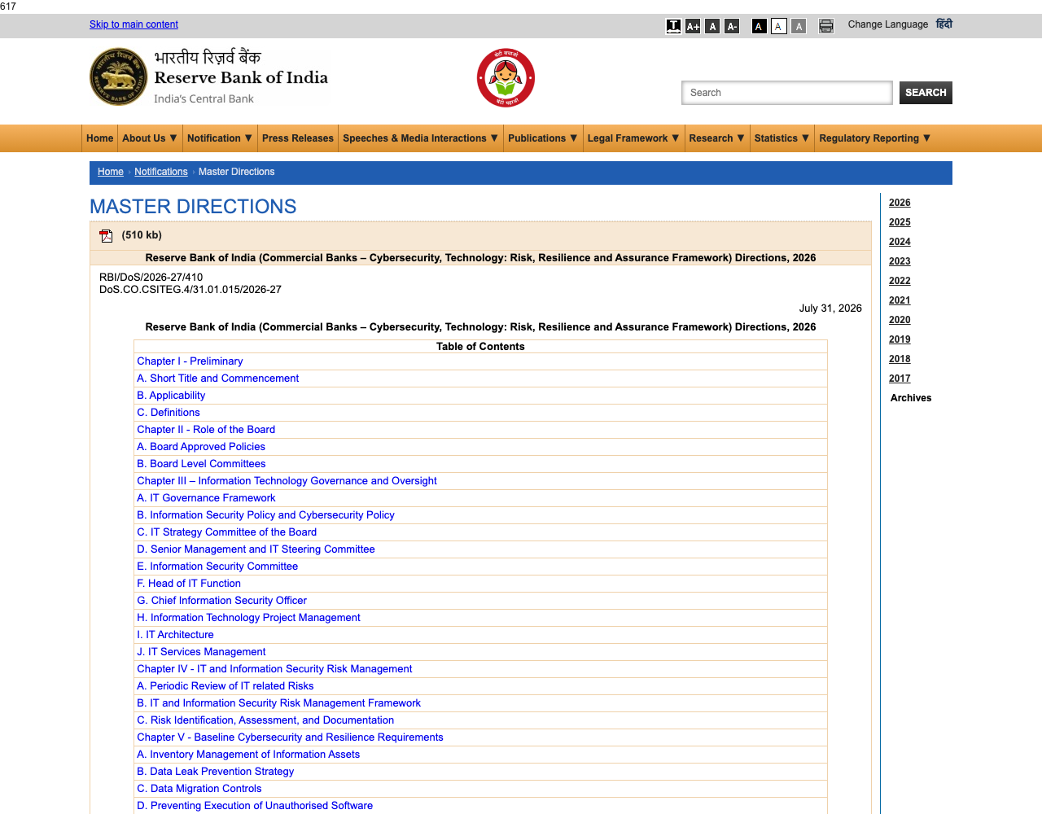
Task: Select the black high-contrast theme swatch
Action: click(x=759, y=26)
